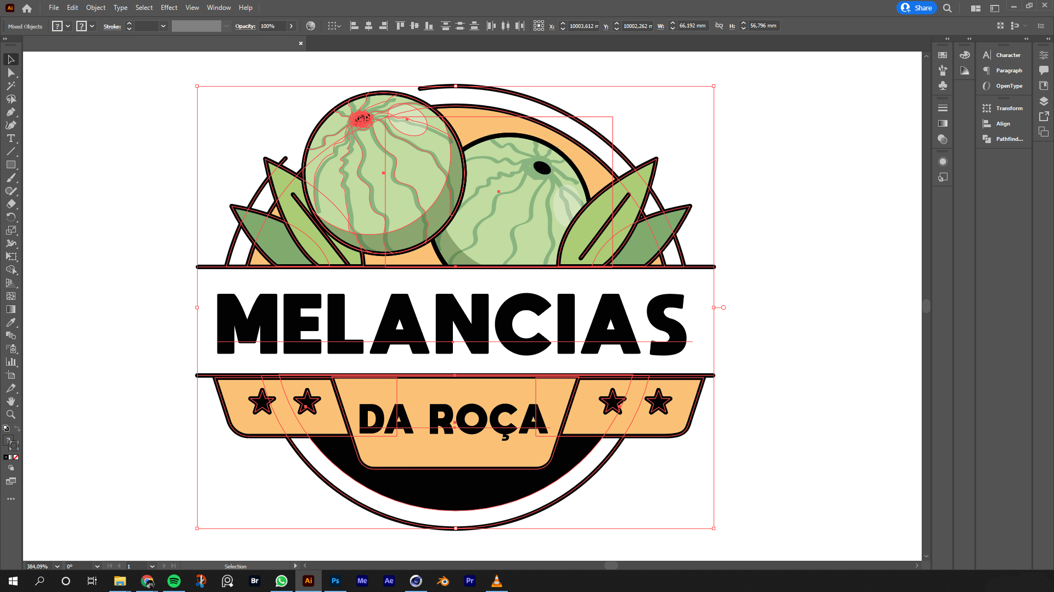Open the Layers panel icon
Screen dimensions: 1054x592
pos(1044,101)
